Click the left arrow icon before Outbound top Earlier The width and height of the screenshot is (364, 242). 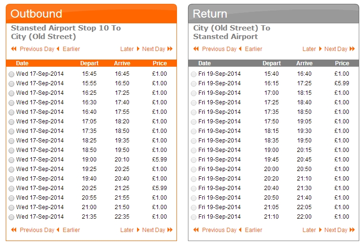click(58, 49)
